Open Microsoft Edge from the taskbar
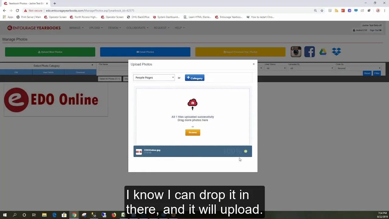The height and width of the screenshot is (219, 389). (x=54, y=215)
